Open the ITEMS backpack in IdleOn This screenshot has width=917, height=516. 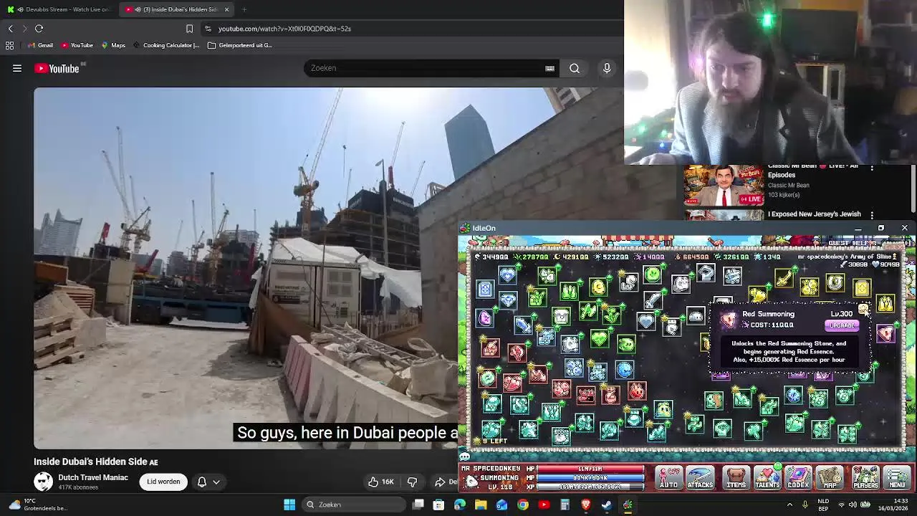coord(736,478)
